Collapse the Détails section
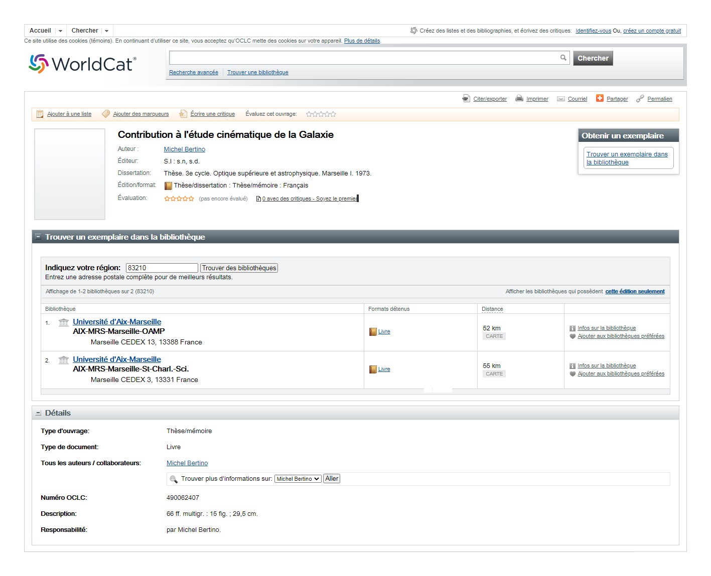Image resolution: width=711 pixels, height=576 pixels. coord(38,413)
